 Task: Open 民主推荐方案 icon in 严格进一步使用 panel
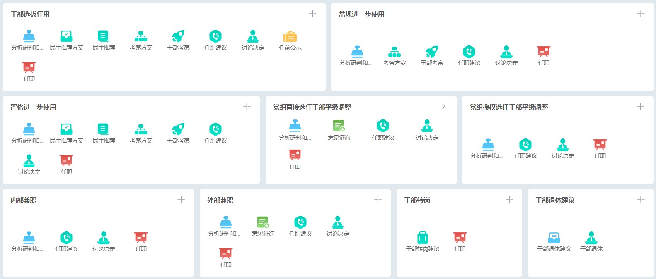coord(66,129)
